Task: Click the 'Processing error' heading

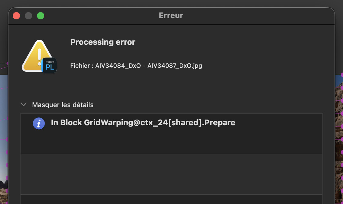Action: coord(103,42)
